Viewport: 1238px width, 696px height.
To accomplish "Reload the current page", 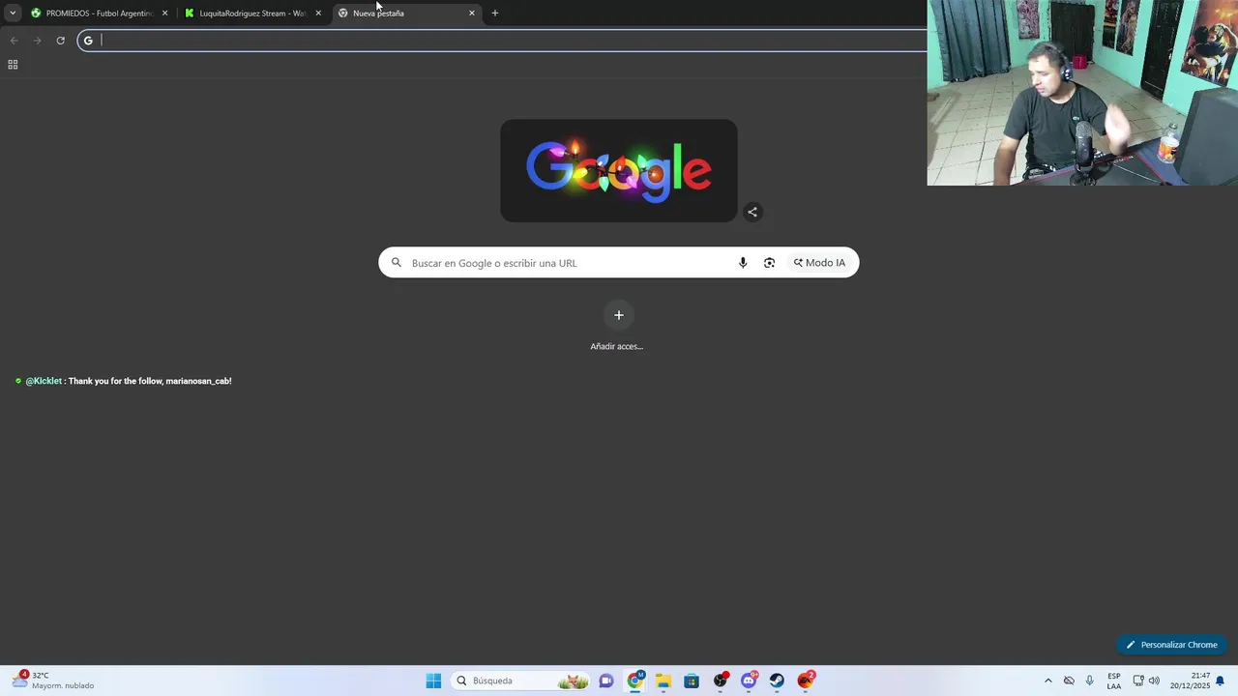I will click(60, 40).
